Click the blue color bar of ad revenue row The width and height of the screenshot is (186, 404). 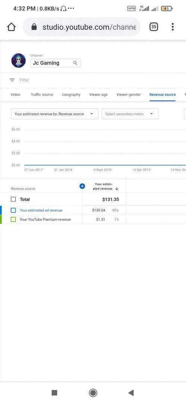coord(1,210)
